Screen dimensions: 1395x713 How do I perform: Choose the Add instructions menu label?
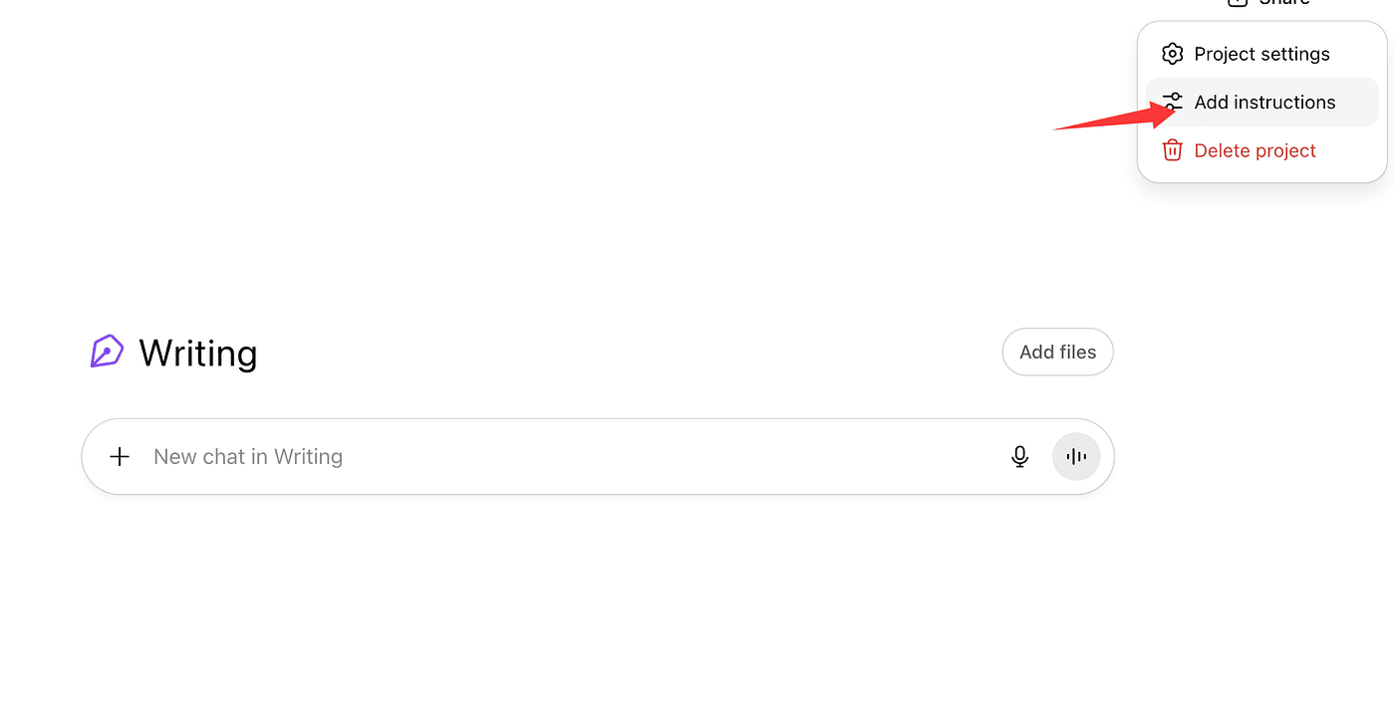coord(1264,102)
